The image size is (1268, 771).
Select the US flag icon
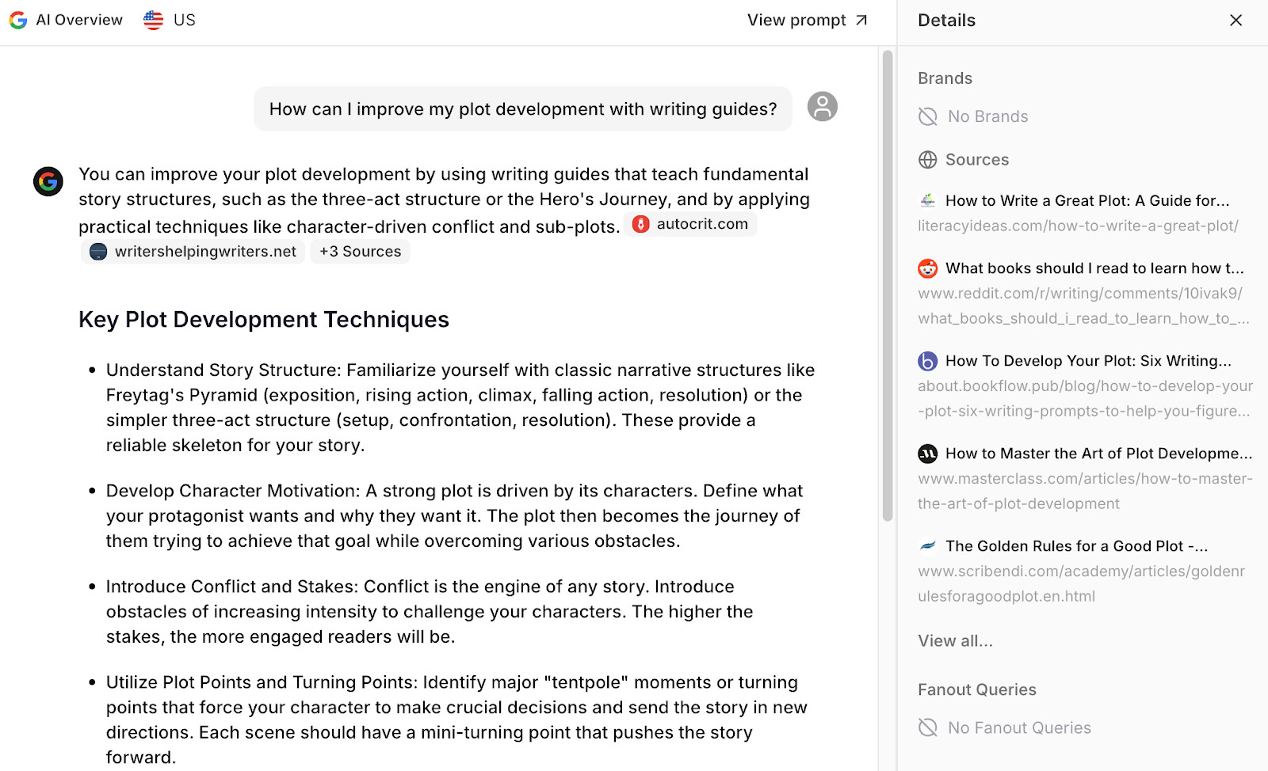click(153, 20)
